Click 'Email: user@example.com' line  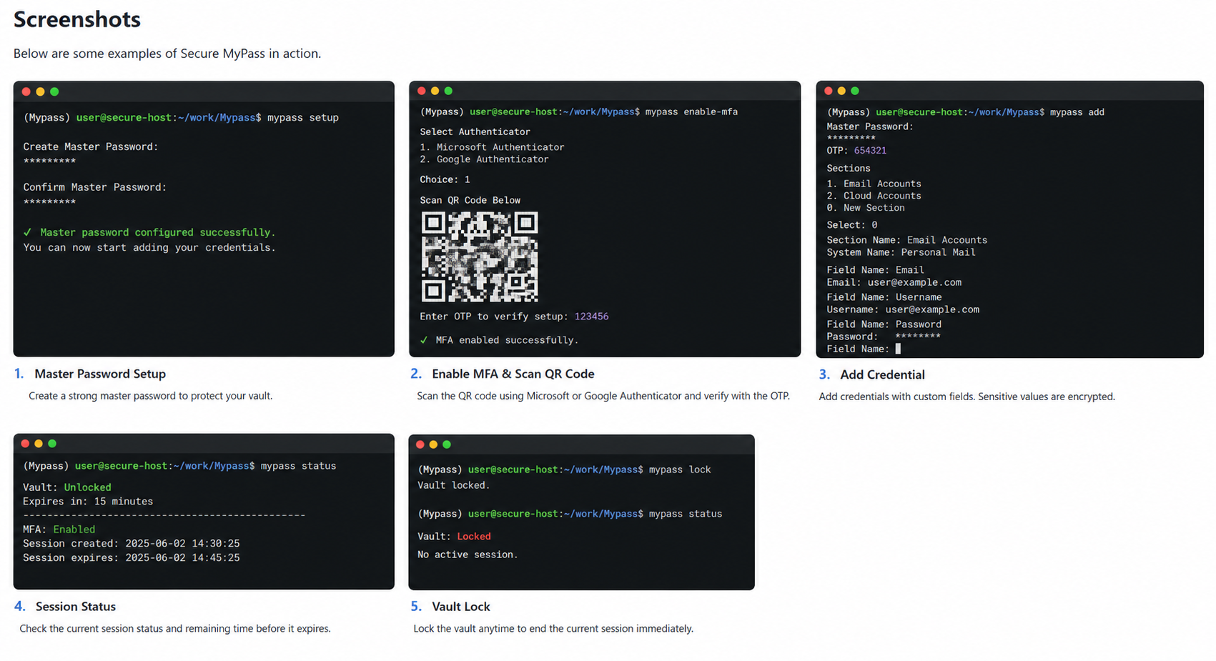894,282
